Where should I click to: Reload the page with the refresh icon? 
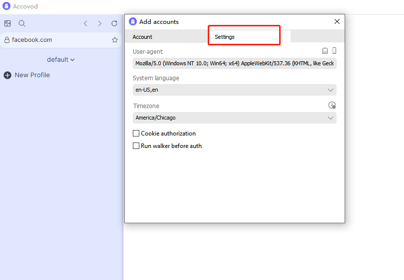114,23
